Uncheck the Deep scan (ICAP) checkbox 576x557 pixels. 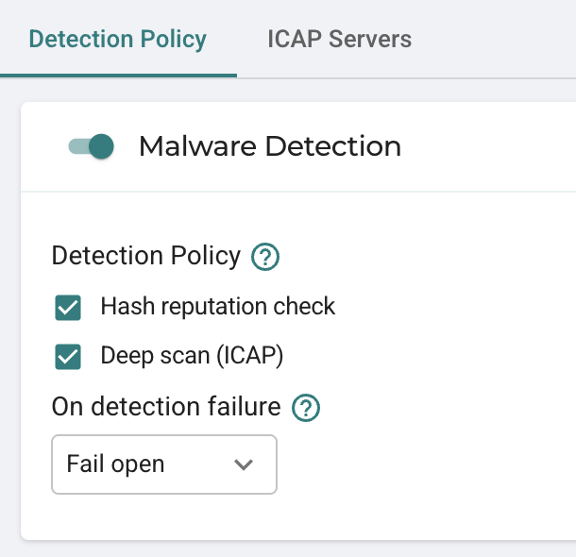click(68, 357)
